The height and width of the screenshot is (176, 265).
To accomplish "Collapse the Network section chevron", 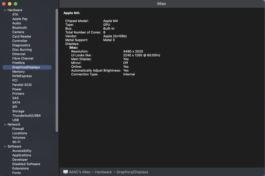I will click(5, 125).
